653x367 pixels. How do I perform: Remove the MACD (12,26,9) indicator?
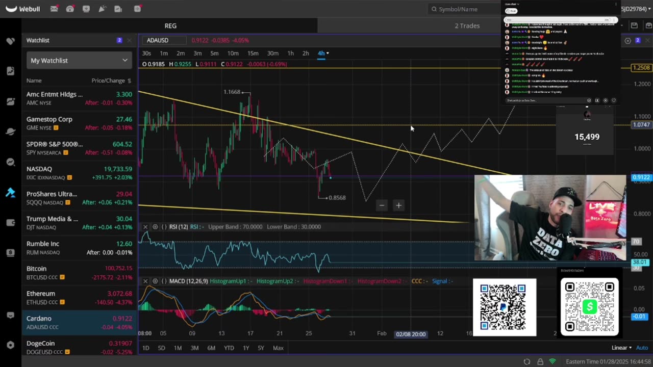145,281
